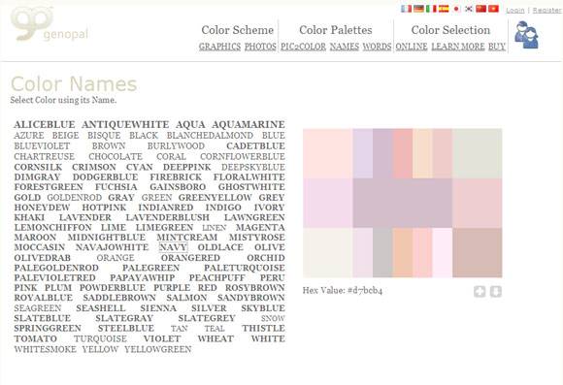This screenshot has height=385, width=563.
Task: Choose the INDIGO color name
Action: pos(223,208)
